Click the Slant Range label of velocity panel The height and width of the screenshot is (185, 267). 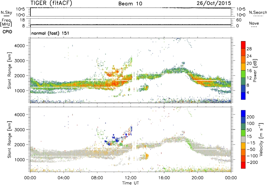[9, 140]
